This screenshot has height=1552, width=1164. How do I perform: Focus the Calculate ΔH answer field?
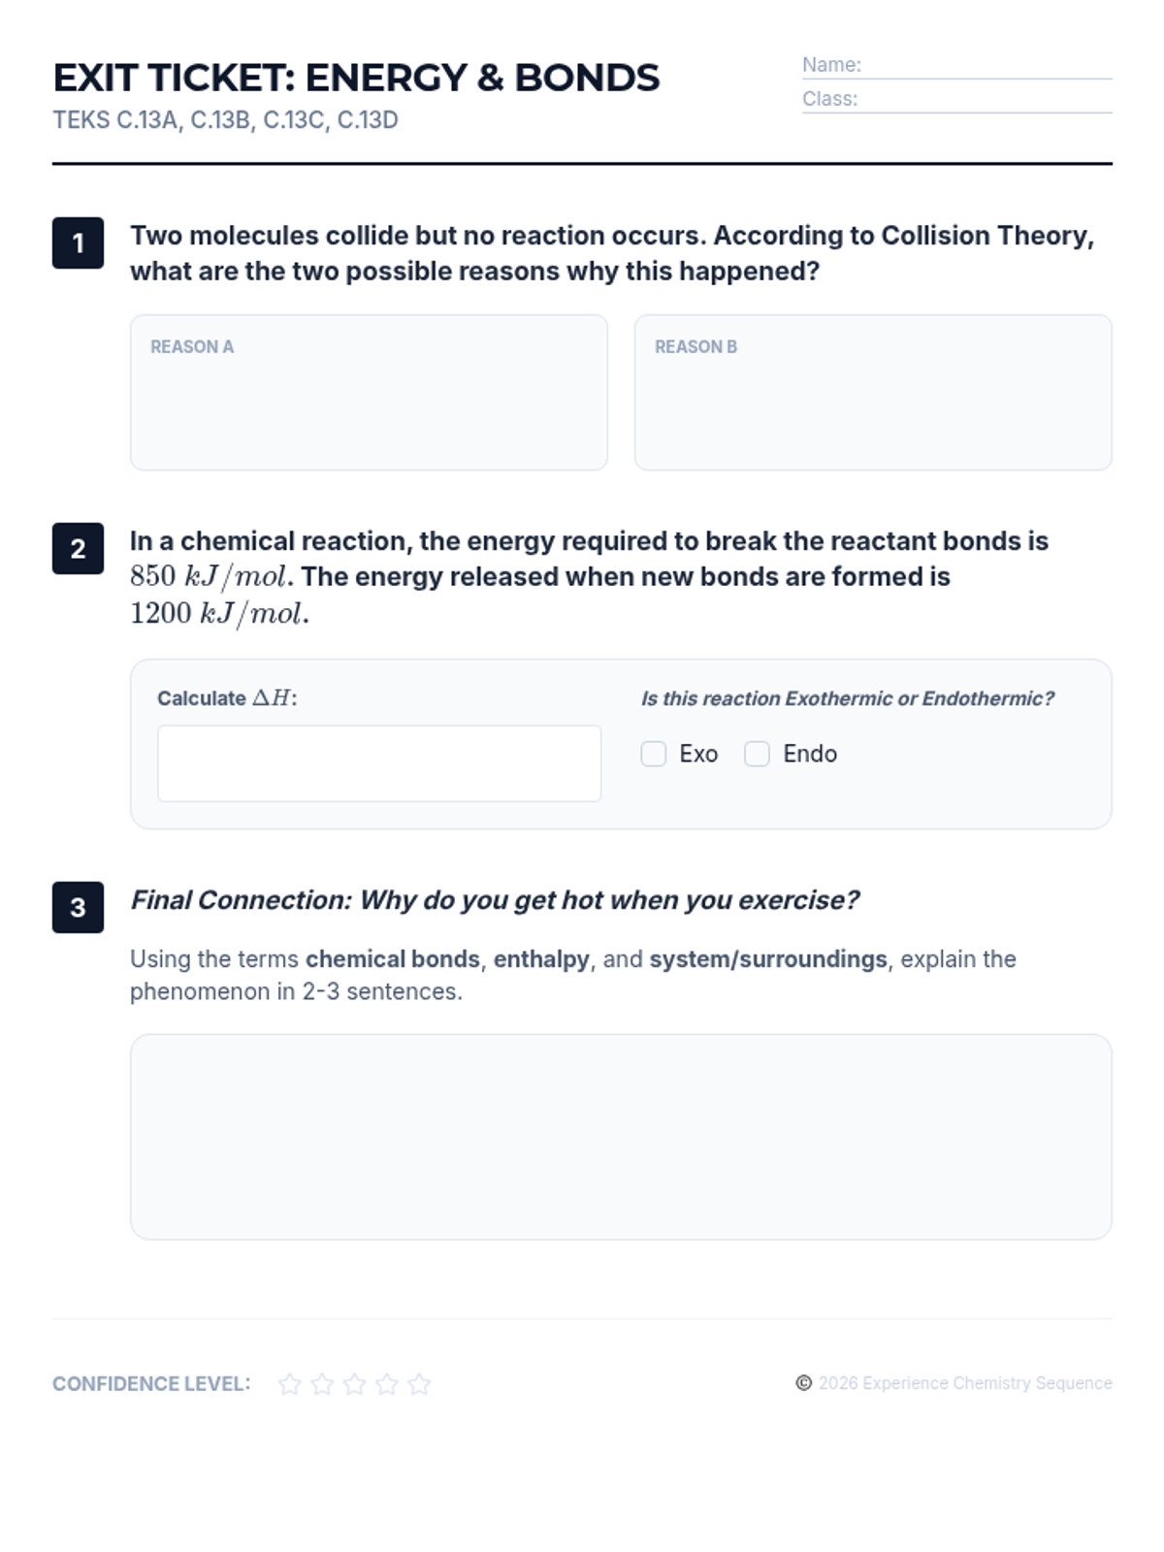[x=379, y=763]
